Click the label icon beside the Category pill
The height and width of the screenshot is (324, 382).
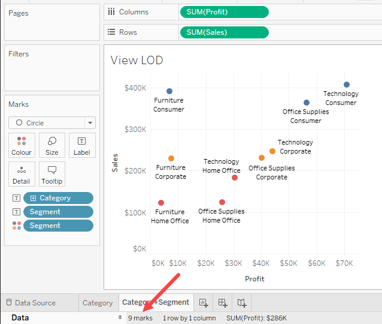(16, 198)
